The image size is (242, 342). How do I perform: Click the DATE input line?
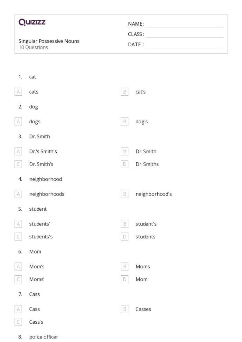tap(184, 45)
